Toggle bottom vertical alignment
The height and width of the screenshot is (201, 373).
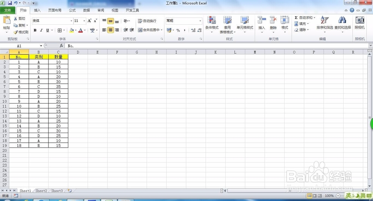pyautogui.click(x=117, y=21)
